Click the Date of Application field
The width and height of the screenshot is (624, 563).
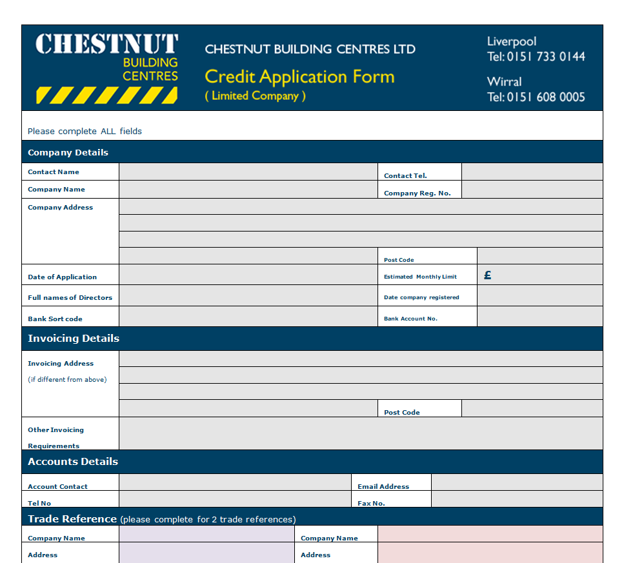click(248, 275)
